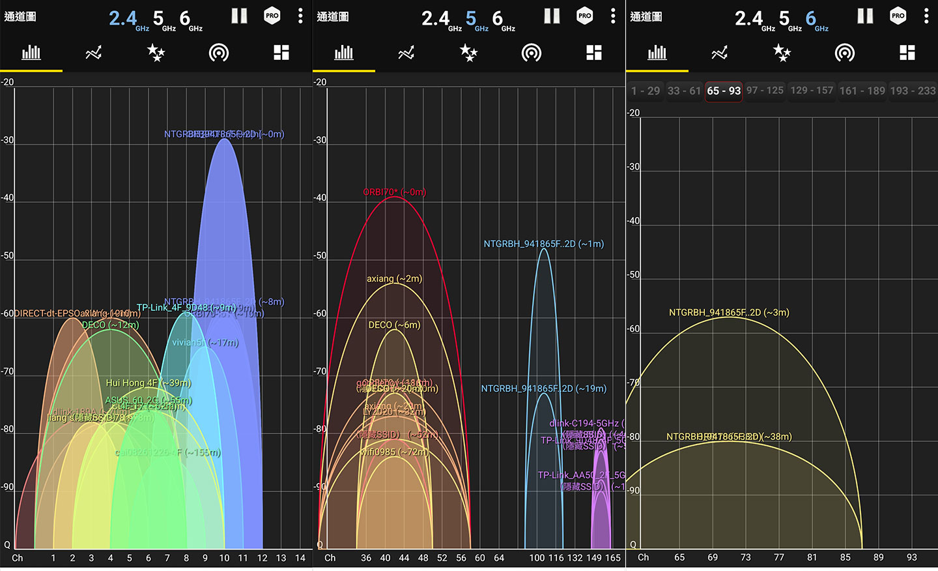Select the 65 - 93 channel range
Image resolution: width=938 pixels, height=571 pixels.
pos(724,91)
